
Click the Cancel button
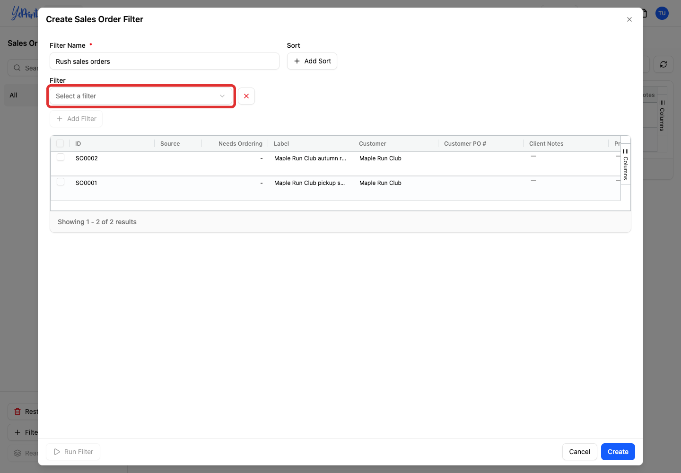(x=579, y=452)
